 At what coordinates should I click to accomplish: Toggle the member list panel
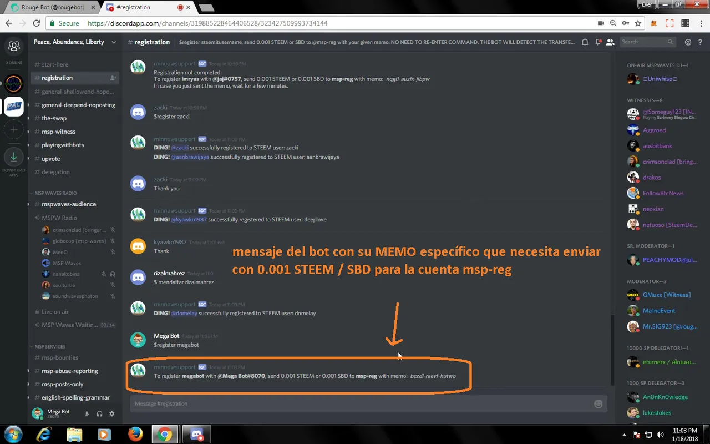click(x=610, y=42)
